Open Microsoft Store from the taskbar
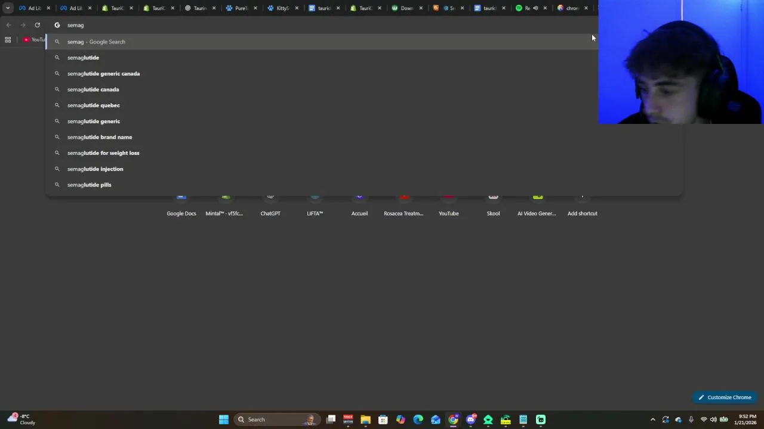 pyautogui.click(x=383, y=419)
